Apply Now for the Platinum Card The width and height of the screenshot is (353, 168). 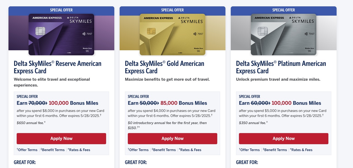[x=284, y=139]
